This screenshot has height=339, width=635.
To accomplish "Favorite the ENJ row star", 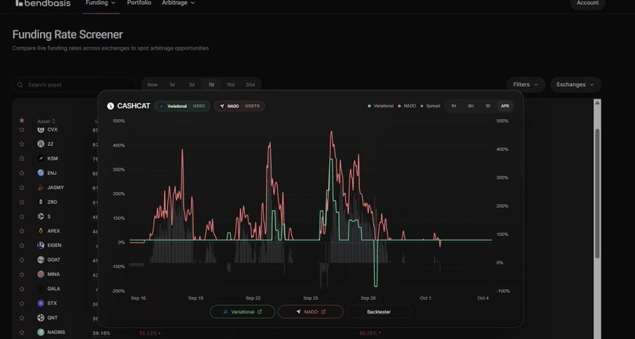I will (22, 173).
